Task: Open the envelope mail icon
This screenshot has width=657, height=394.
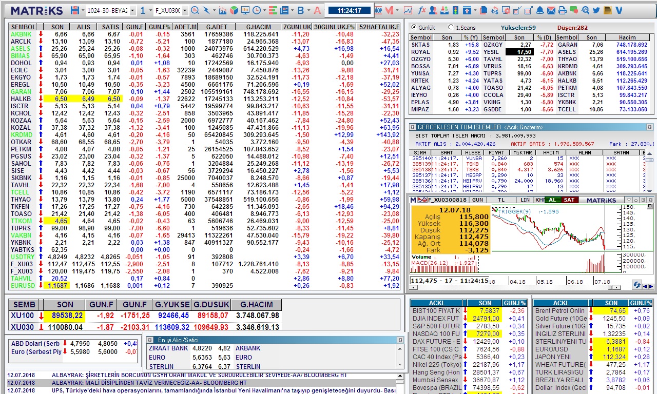Action: click(x=551, y=10)
